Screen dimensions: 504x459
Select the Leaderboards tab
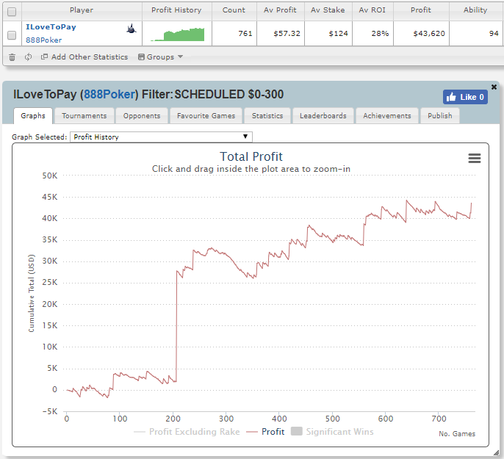(323, 115)
